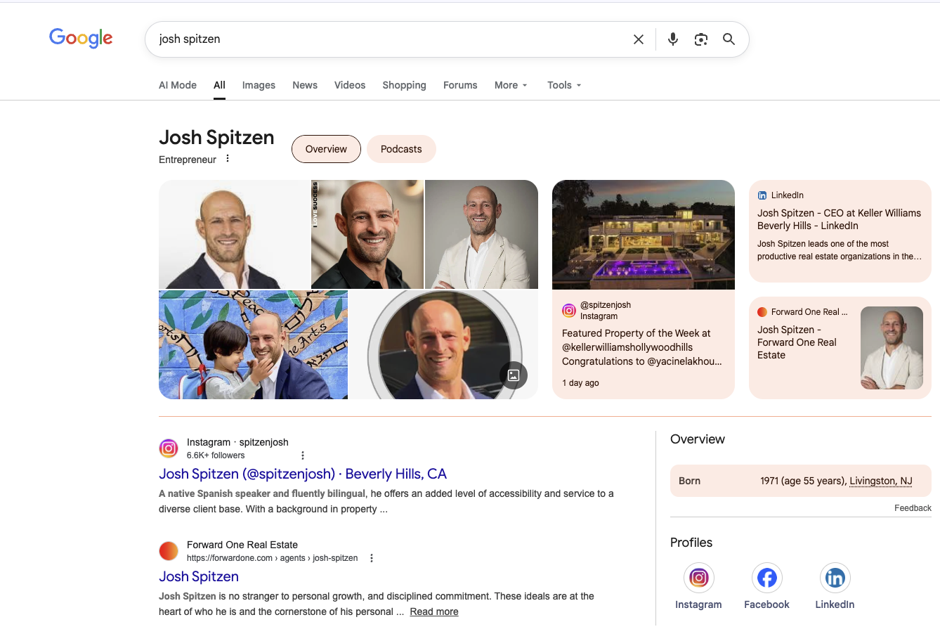Click the Instagram icon on the @spitzenjosh card
The image size is (940, 641).
(569, 311)
